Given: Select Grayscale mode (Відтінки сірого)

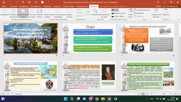Looking at the screenshot, I should 118,13.
